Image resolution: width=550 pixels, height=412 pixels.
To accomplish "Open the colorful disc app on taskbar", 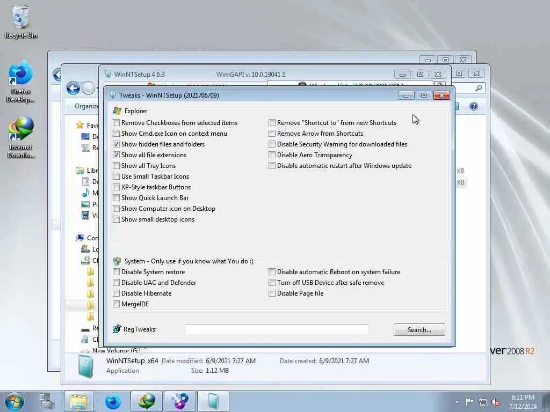I will (179, 401).
